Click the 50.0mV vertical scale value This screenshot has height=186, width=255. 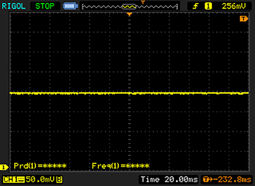pos(40,179)
